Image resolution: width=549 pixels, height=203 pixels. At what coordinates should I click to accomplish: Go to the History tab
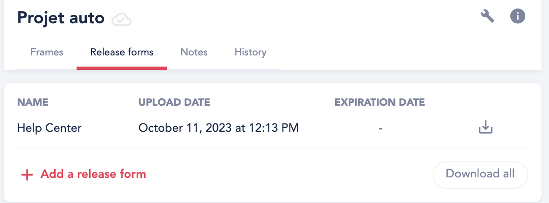tap(250, 53)
